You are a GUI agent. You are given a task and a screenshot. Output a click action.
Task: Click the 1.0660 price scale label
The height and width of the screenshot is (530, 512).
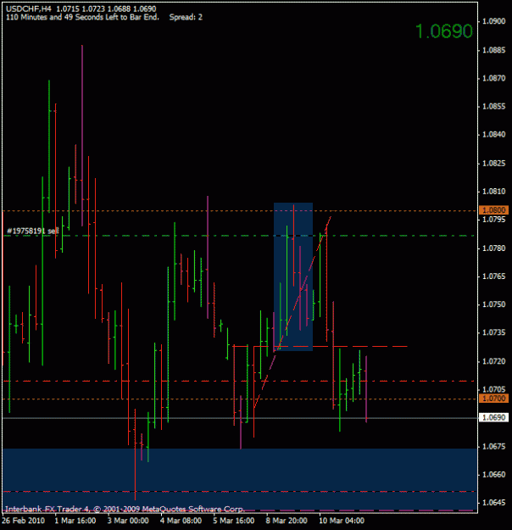(493, 475)
